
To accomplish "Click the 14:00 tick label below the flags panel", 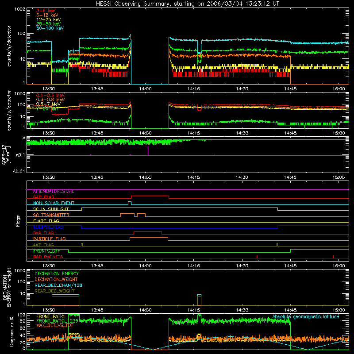I will (x=145, y=266).
